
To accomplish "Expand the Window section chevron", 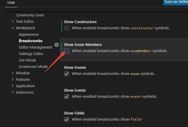I will (13, 73).
